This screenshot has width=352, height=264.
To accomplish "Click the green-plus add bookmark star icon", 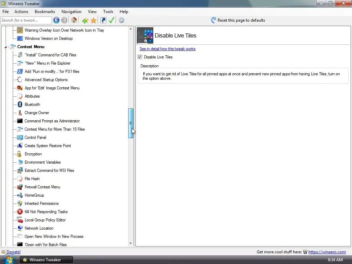I will 85,20.
